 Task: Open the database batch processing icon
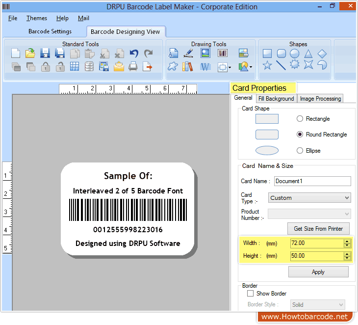[89, 66]
